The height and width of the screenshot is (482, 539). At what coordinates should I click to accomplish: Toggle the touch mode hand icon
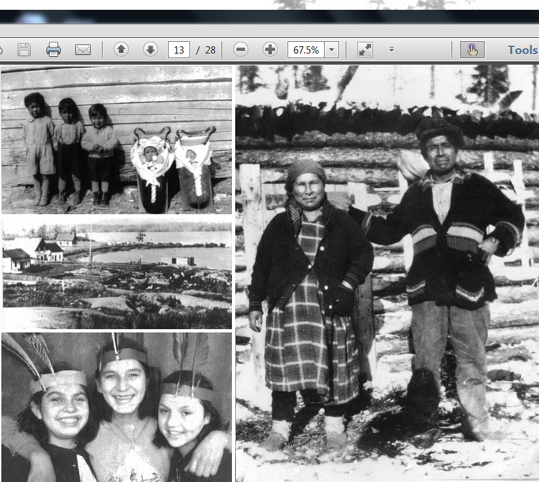click(472, 50)
